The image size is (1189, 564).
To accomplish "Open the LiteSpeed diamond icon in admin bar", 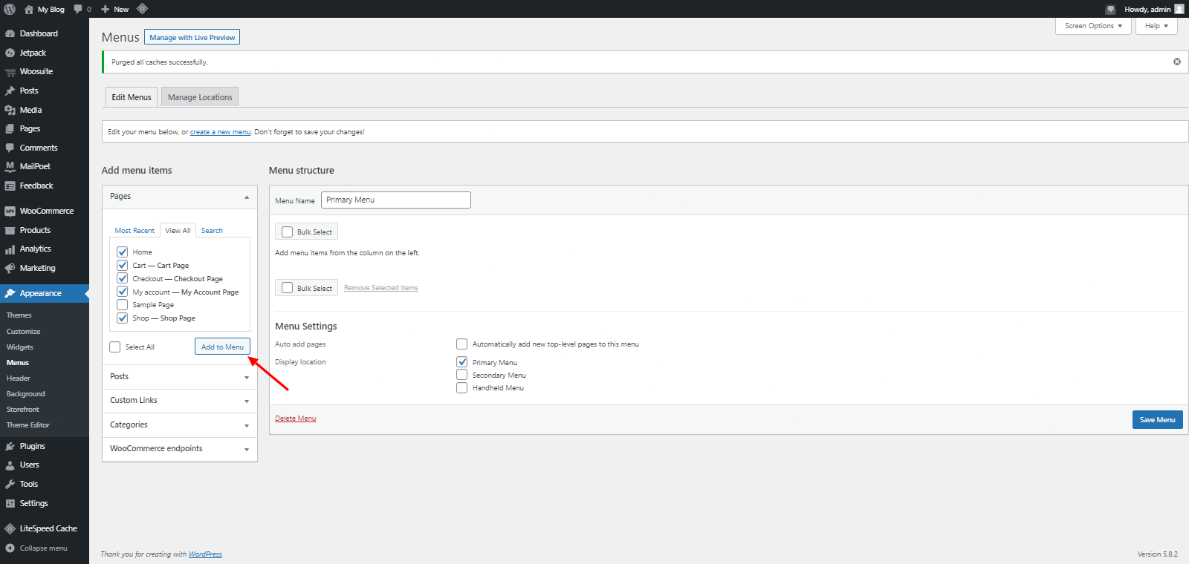I will click(x=143, y=9).
